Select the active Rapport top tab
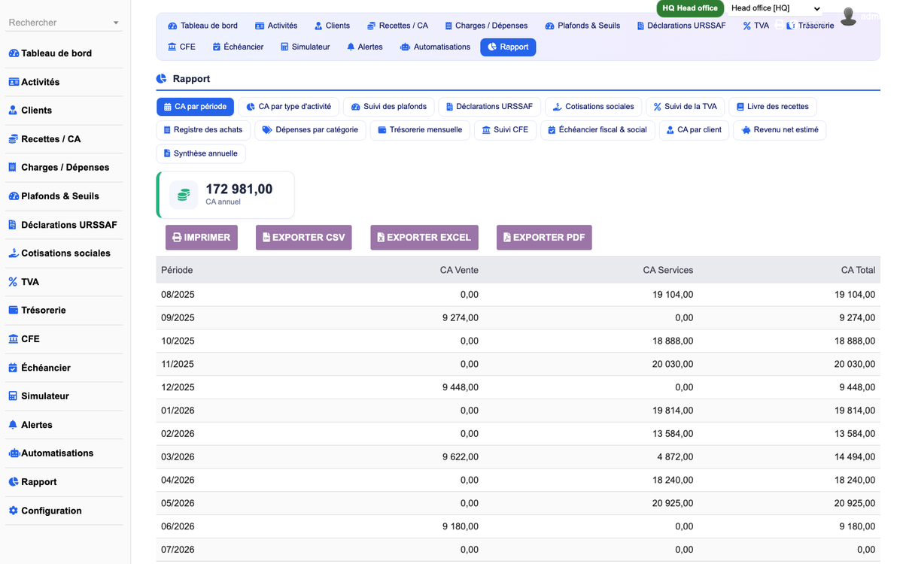The height and width of the screenshot is (564, 903). point(508,47)
